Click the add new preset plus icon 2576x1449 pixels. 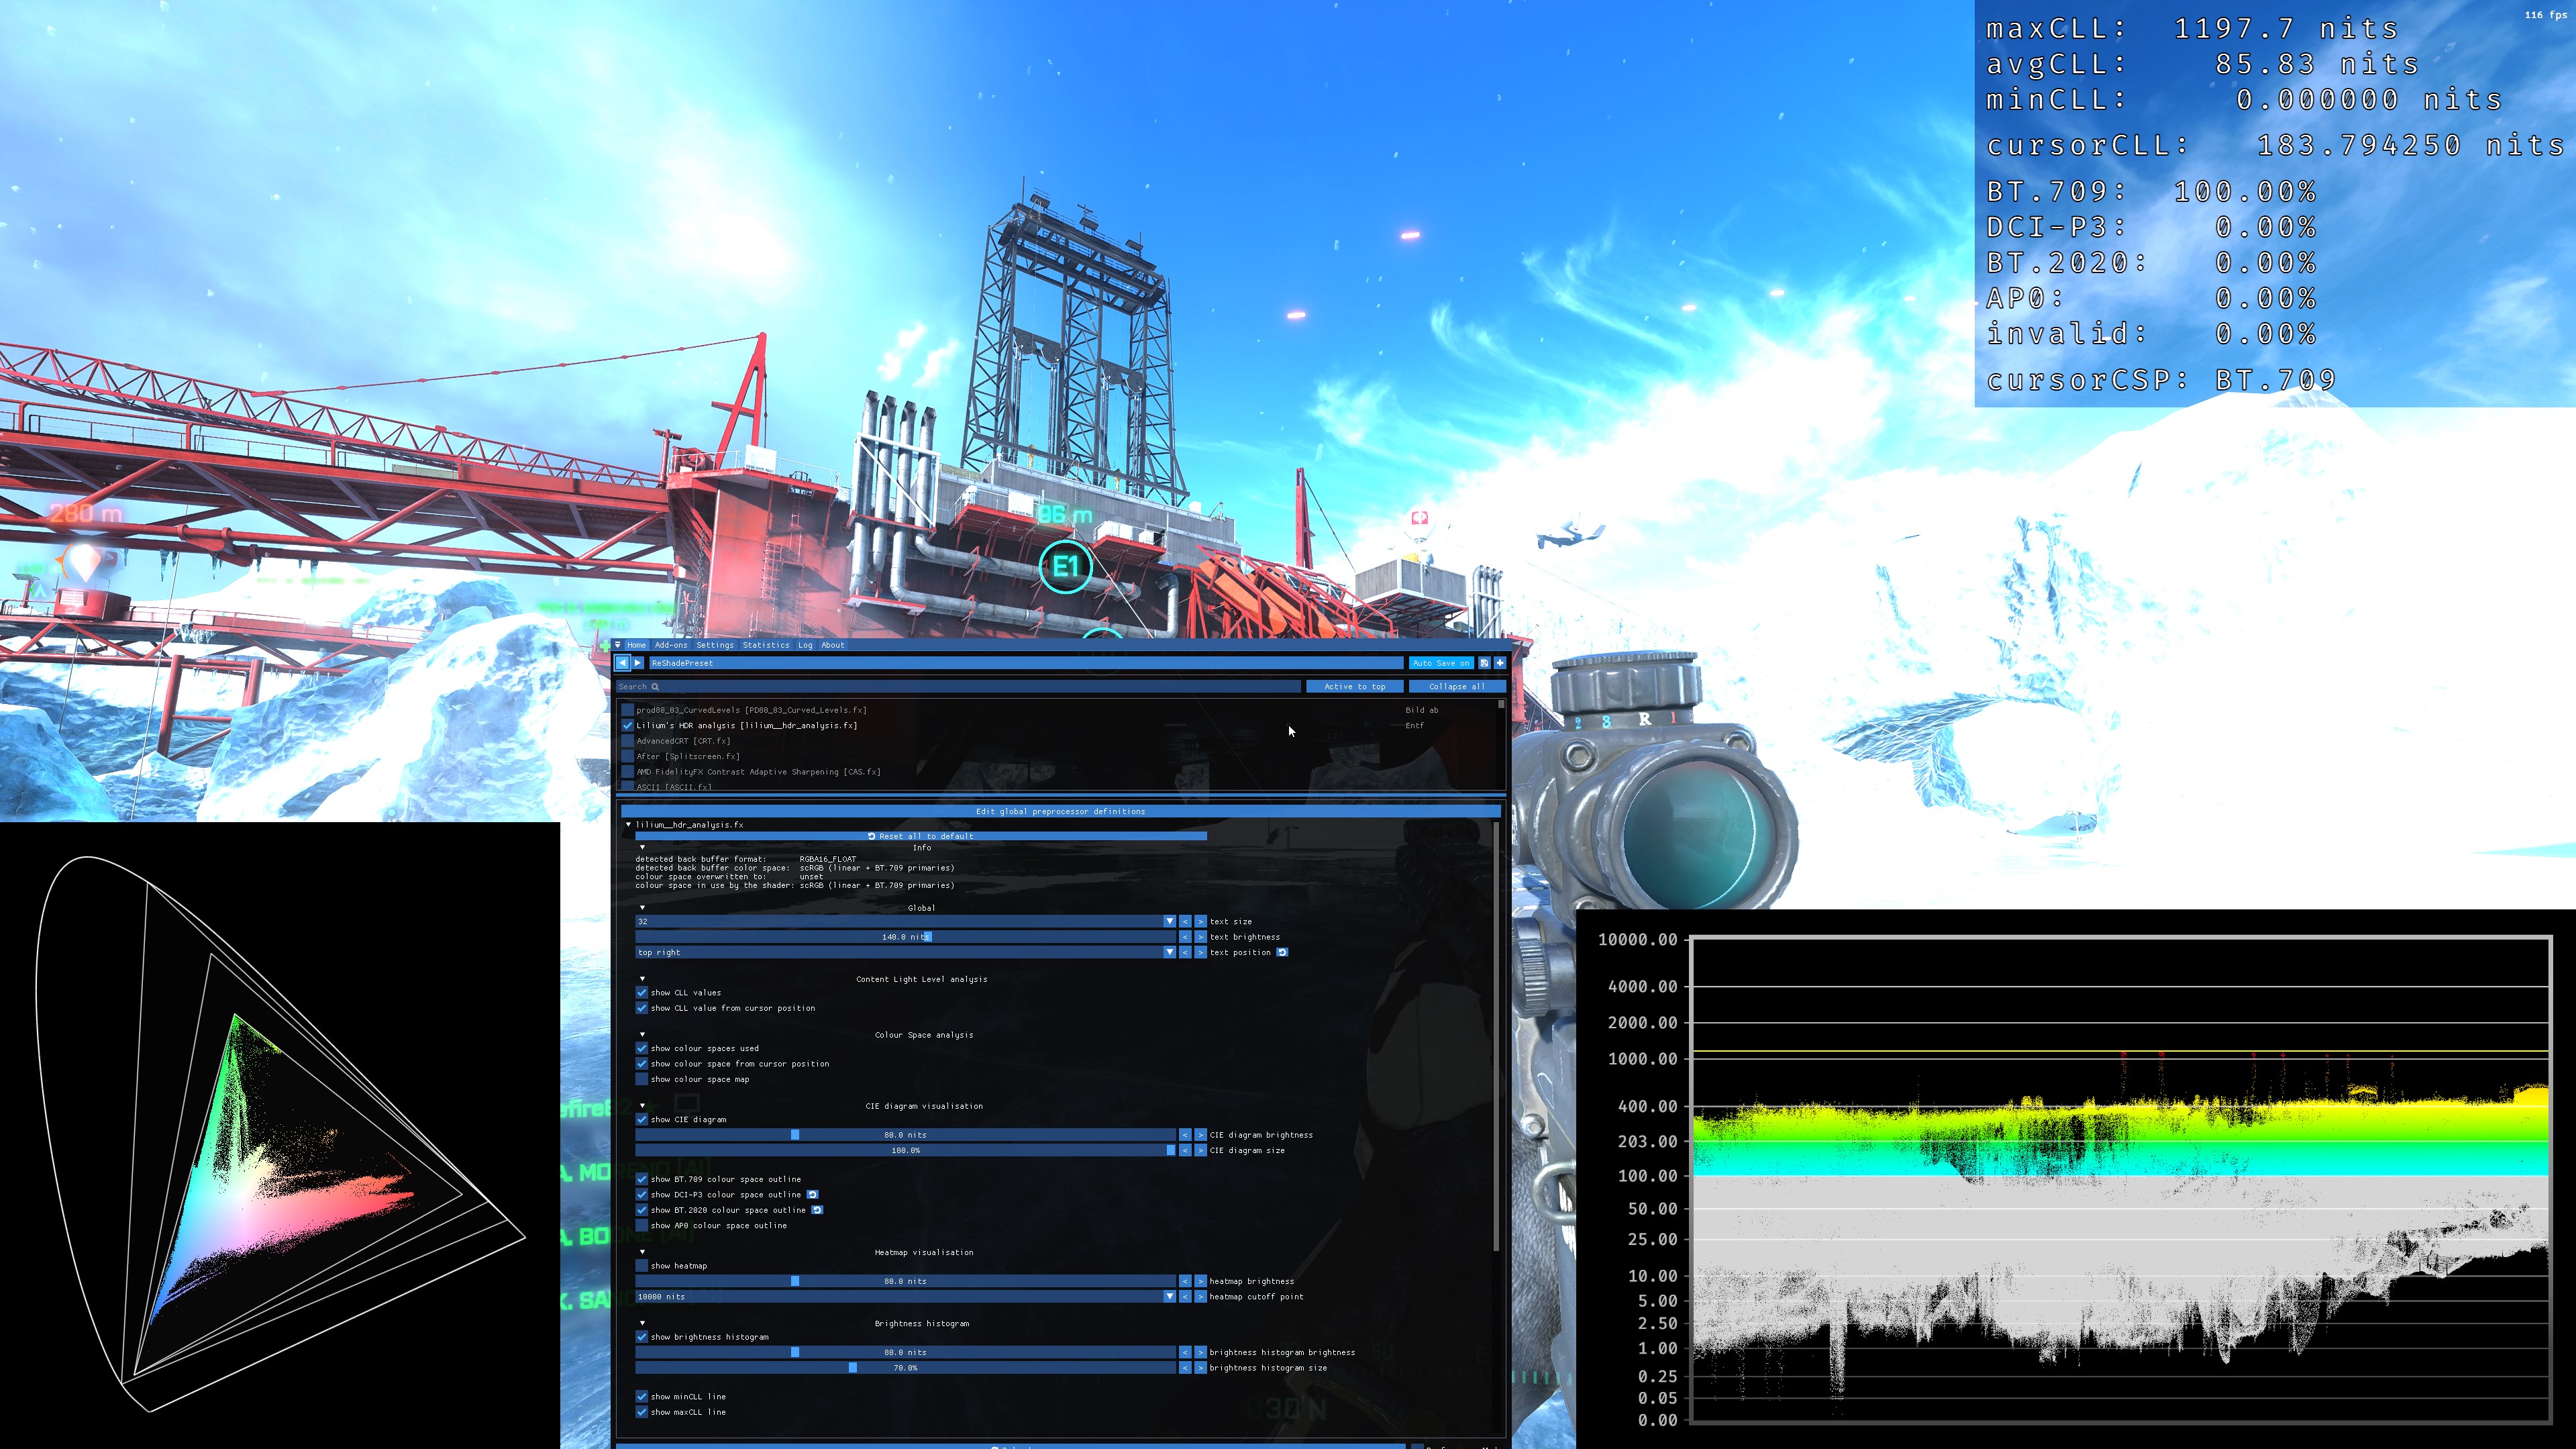[1499, 663]
